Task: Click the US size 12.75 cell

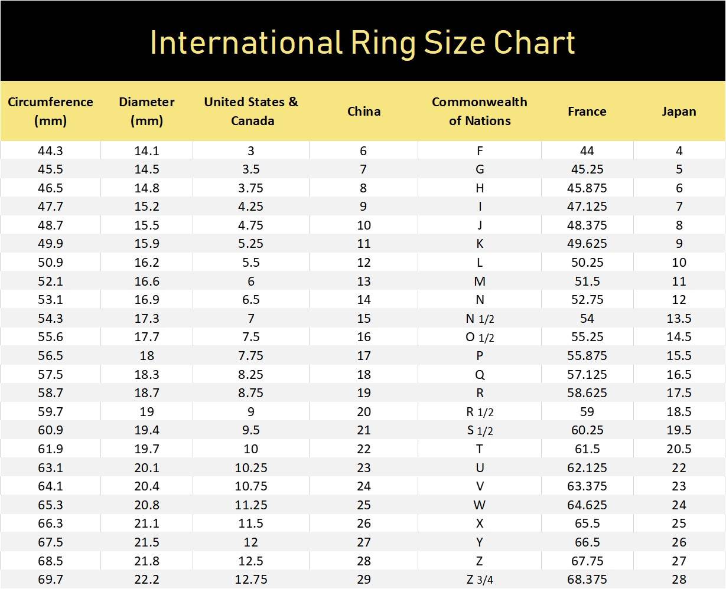Action: click(x=251, y=580)
